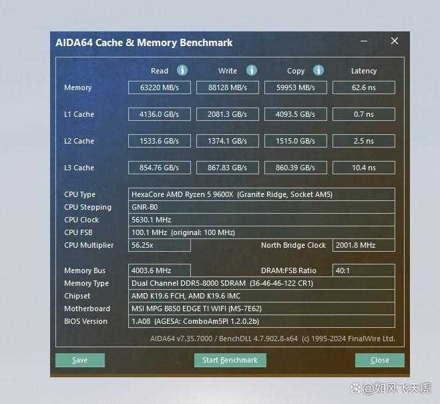Viewport: 440px width, 404px height.
Task: Select Memory Latency value 62.6 ns
Action: click(364, 87)
